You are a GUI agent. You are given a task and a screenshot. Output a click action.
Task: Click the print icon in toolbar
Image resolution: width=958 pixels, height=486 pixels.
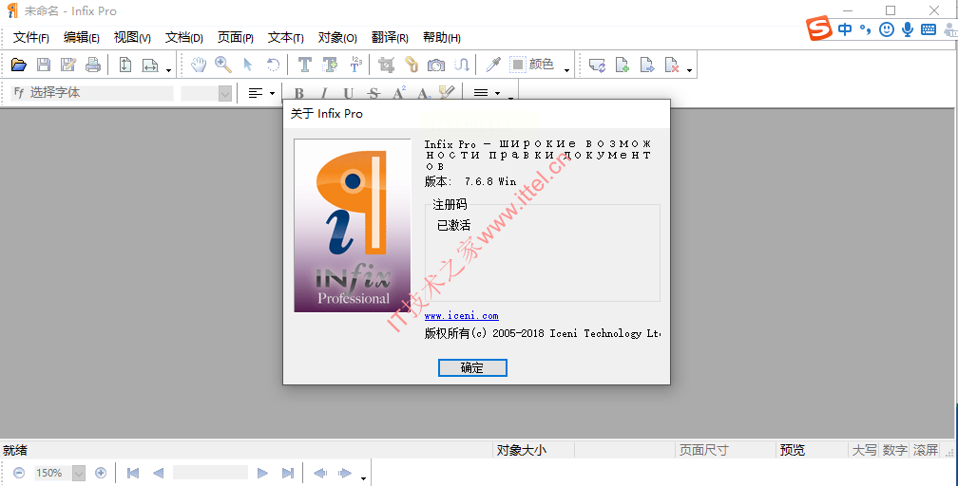click(92, 65)
